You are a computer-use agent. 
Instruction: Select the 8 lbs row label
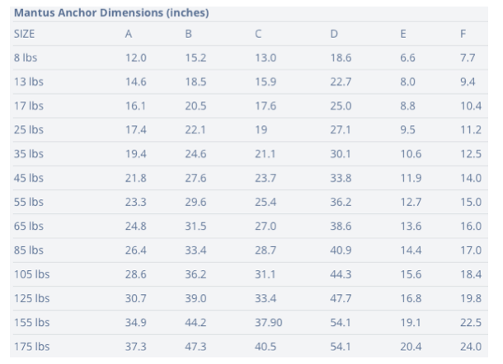click(25, 58)
